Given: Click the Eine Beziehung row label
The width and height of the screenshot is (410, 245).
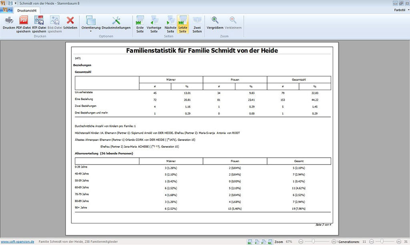Looking at the screenshot, I should coord(84,99).
